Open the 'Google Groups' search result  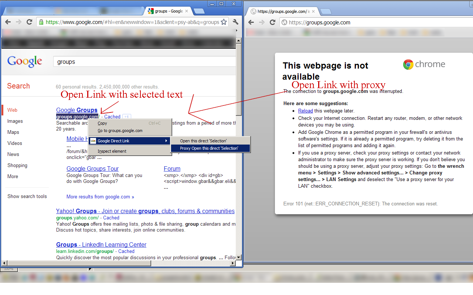coord(77,110)
